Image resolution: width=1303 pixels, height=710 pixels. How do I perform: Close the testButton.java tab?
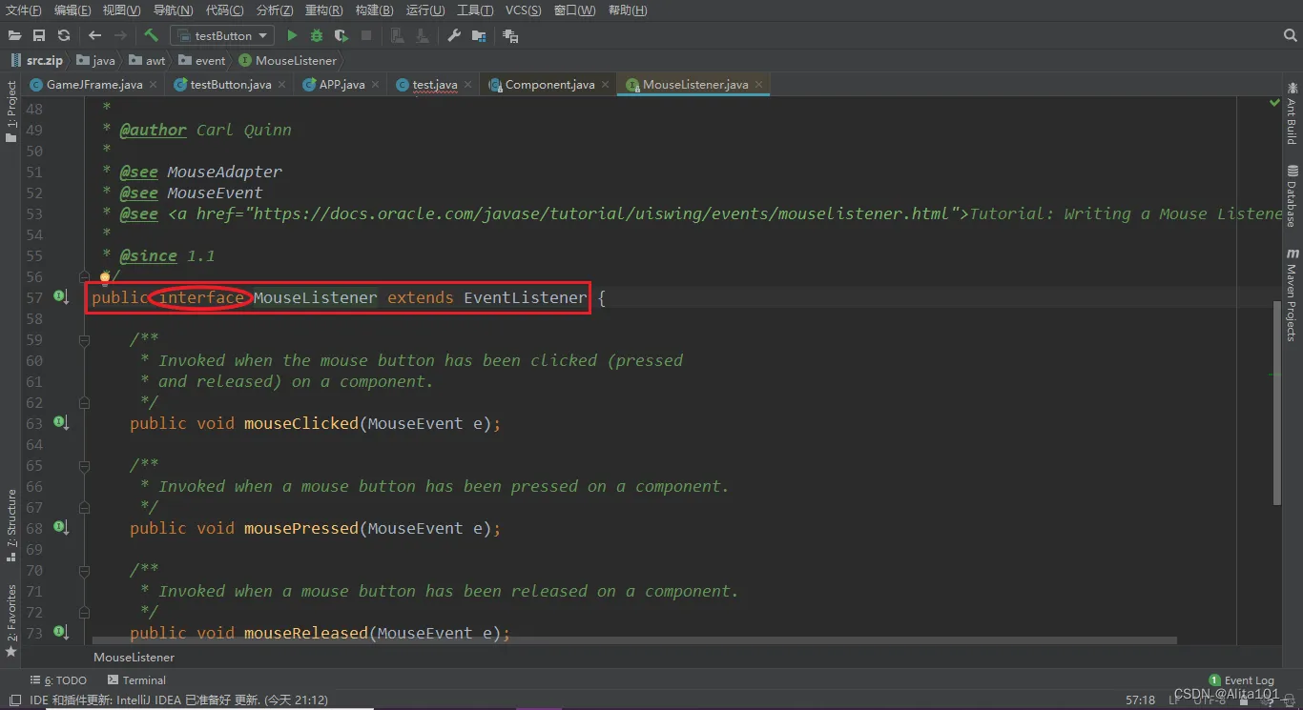pyautogui.click(x=281, y=85)
